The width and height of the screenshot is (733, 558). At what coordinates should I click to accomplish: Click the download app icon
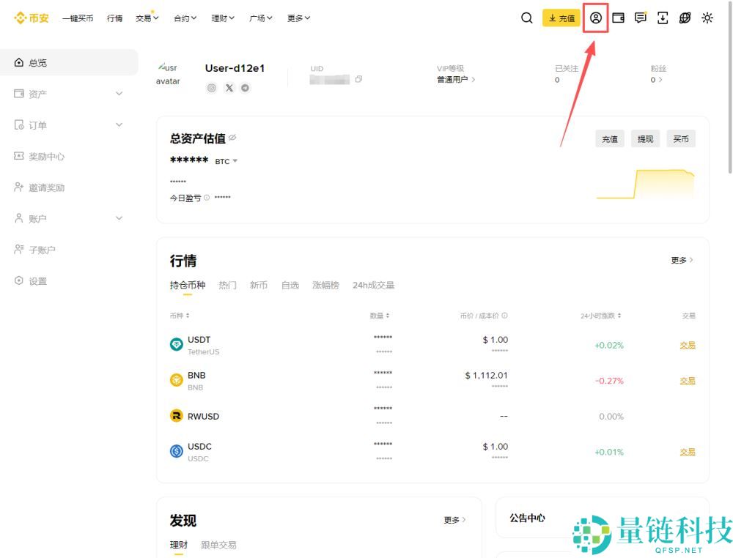[x=663, y=18]
